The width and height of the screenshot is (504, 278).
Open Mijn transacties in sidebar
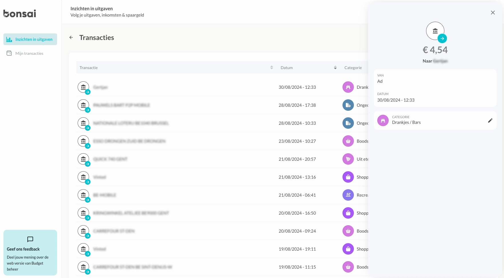pyautogui.click(x=25, y=53)
